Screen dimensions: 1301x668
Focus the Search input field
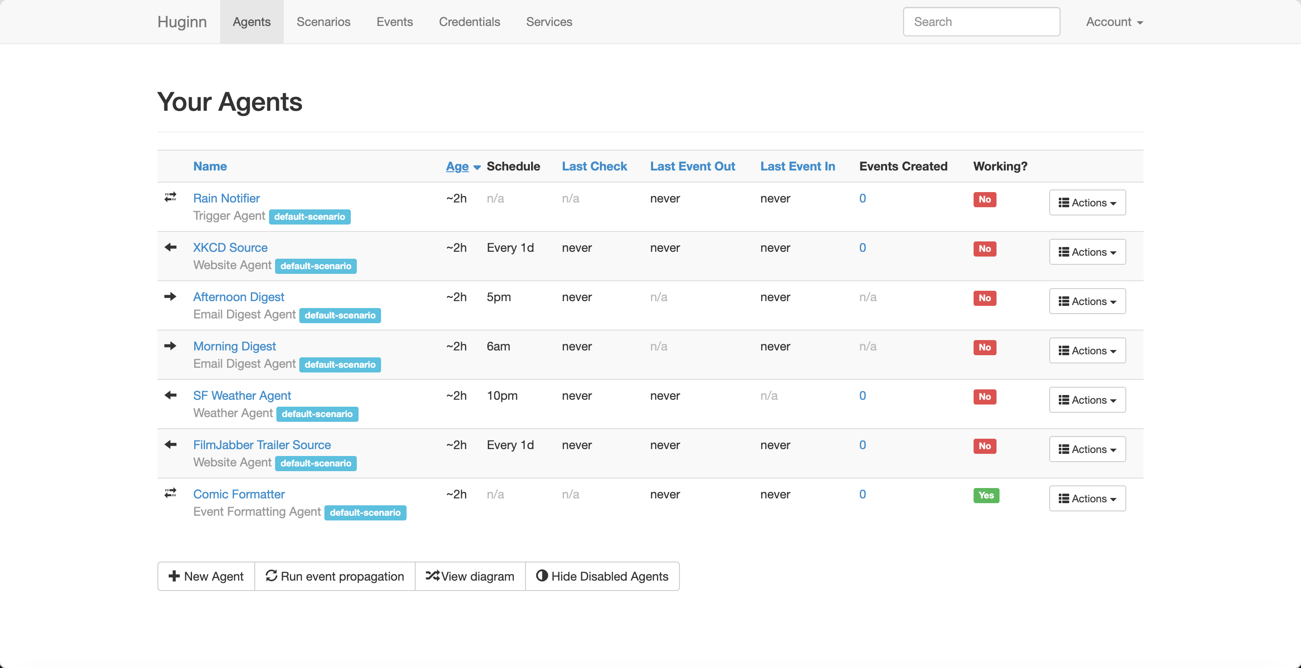click(x=981, y=22)
